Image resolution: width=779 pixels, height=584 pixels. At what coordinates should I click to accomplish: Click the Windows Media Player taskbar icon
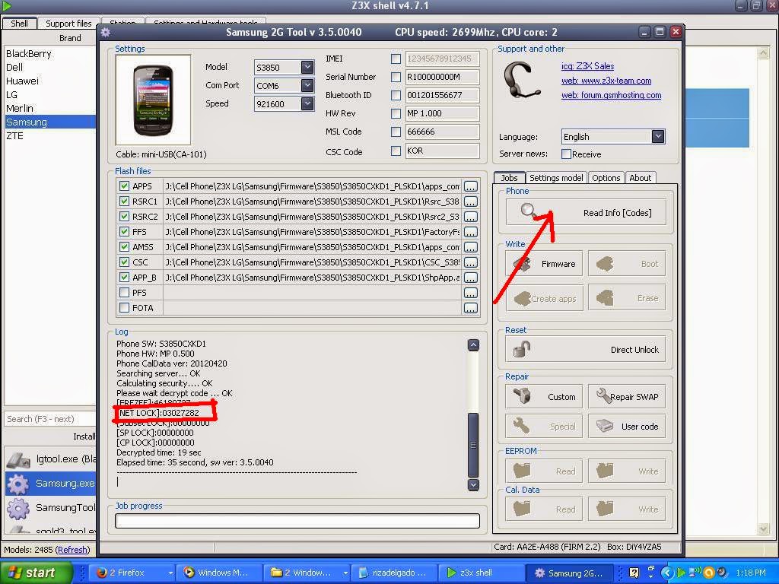coord(189,573)
